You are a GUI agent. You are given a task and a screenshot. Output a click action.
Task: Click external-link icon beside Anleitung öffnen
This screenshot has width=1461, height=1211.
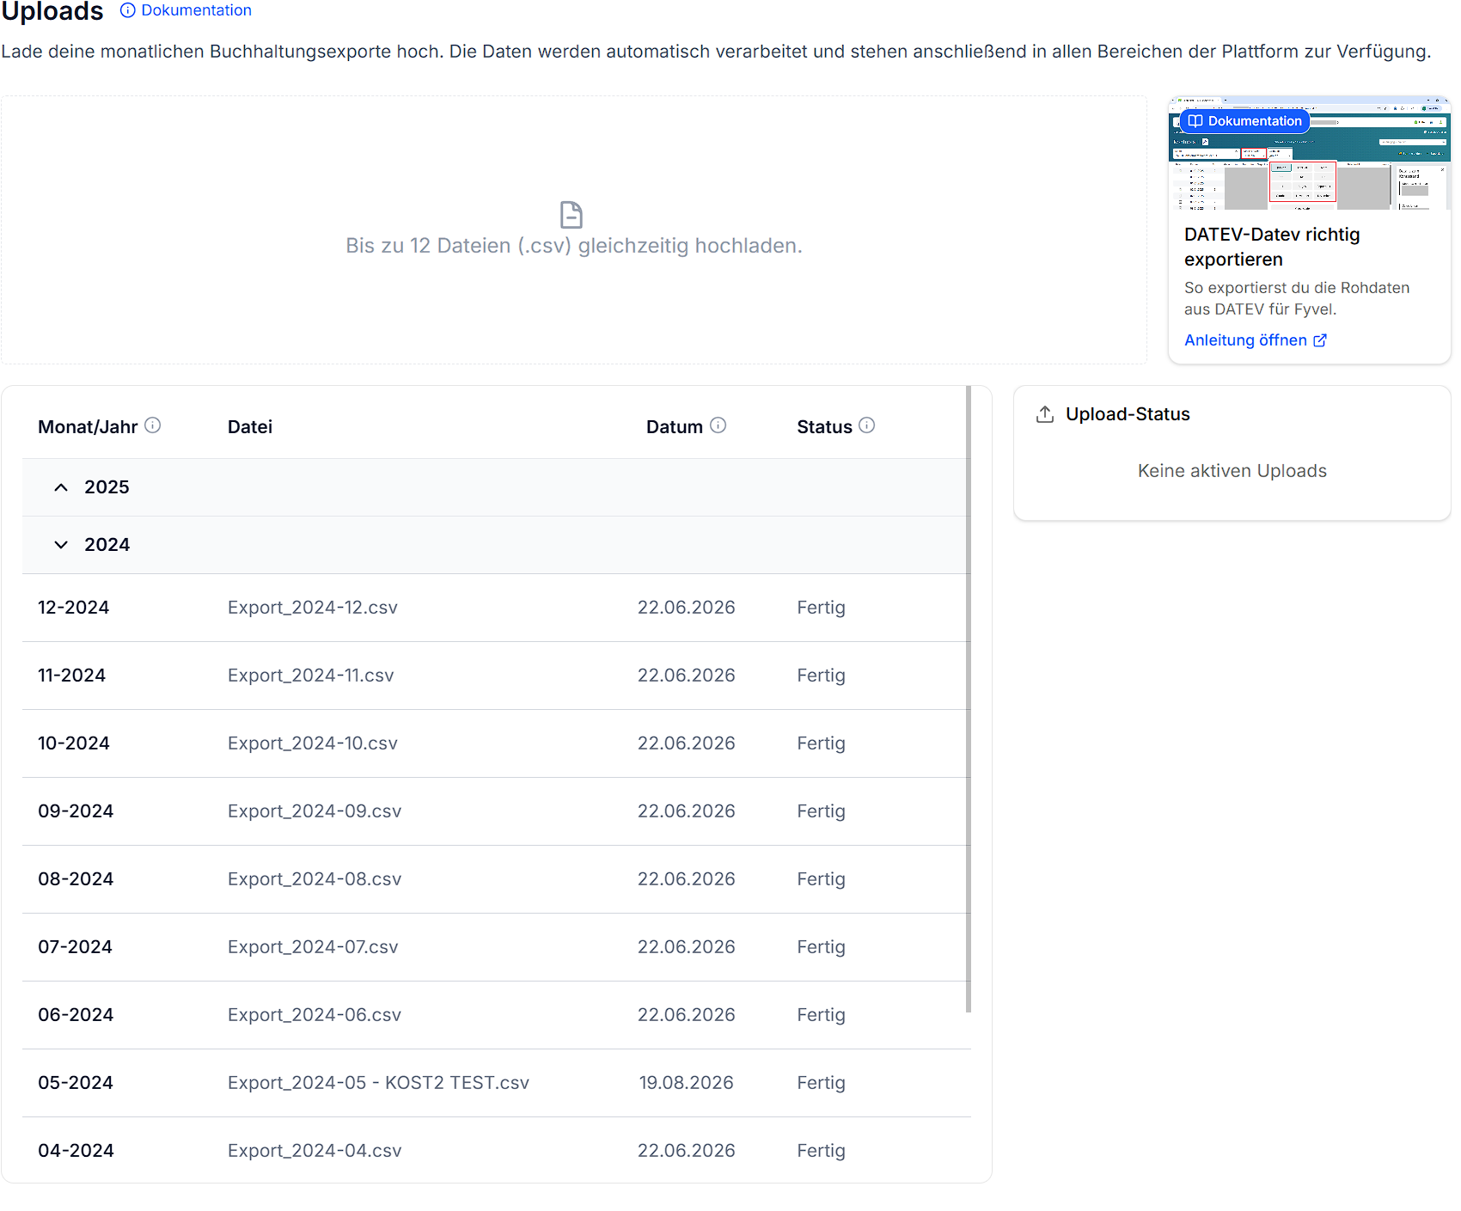[x=1320, y=340]
